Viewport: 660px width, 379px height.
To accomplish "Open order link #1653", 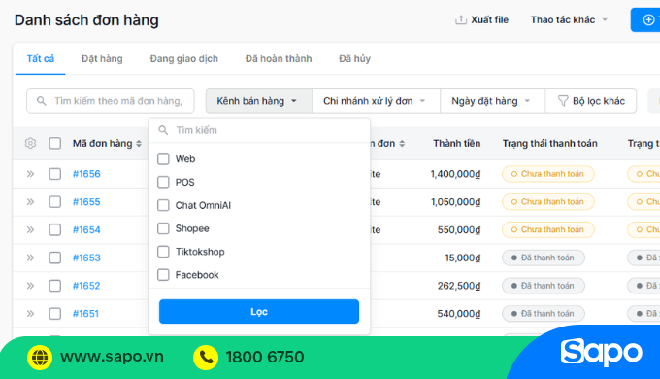I will click(x=86, y=258).
